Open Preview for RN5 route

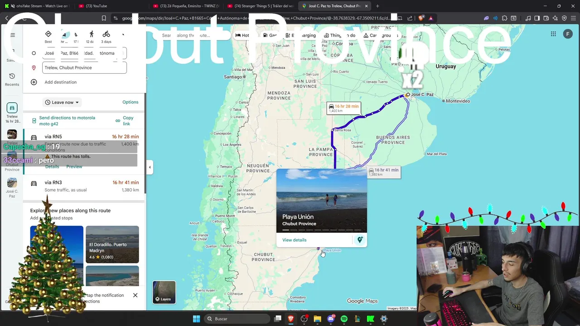click(74, 167)
